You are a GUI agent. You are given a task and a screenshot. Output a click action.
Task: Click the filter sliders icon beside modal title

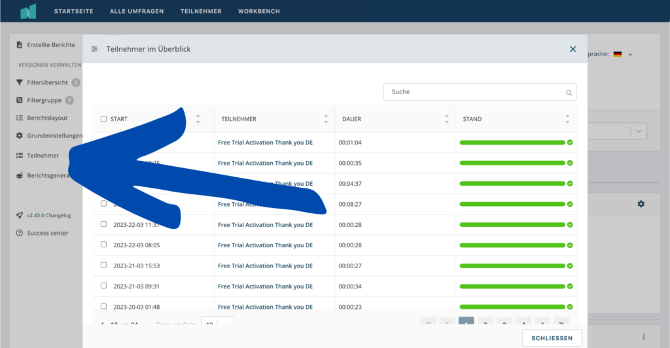point(95,49)
